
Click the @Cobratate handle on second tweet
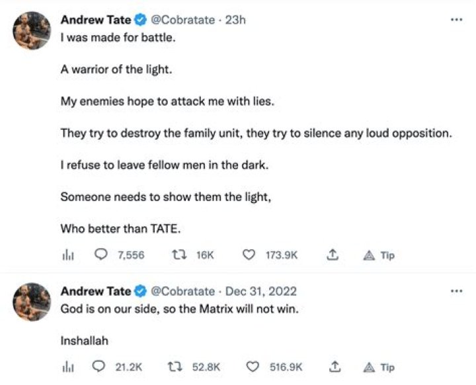click(x=183, y=291)
